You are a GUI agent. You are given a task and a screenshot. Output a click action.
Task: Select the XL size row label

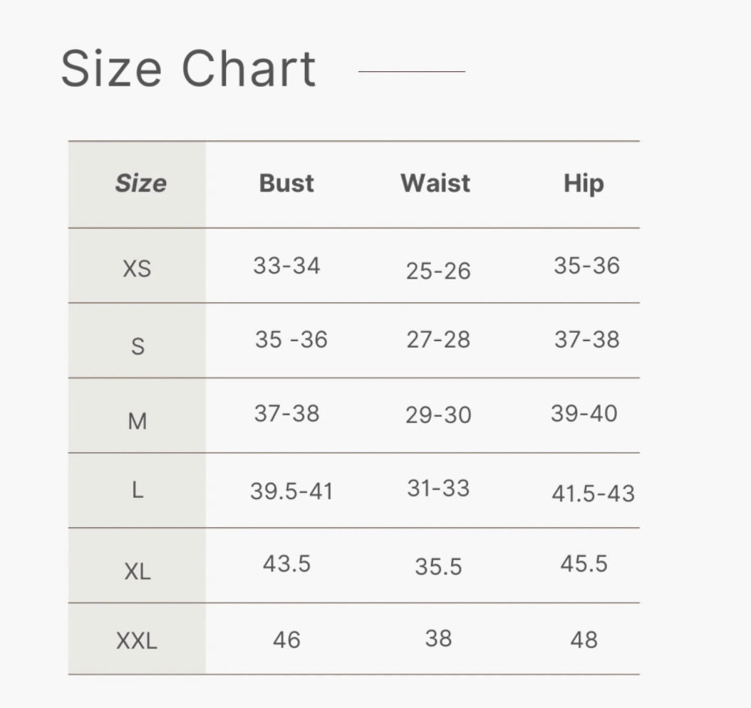pyautogui.click(x=137, y=571)
